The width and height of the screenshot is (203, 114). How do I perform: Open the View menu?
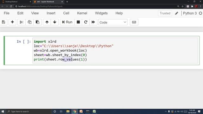pos(35,13)
